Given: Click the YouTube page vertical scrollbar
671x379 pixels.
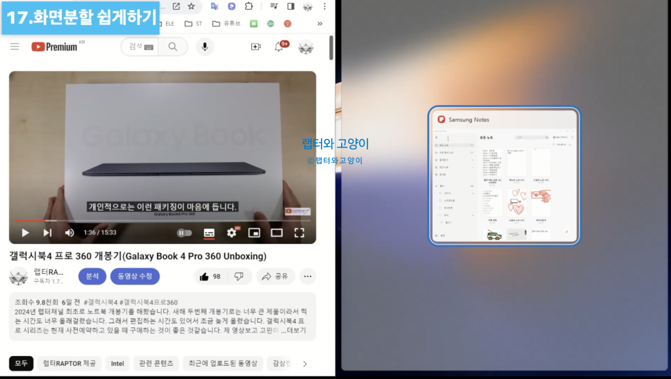Looking at the screenshot, I should tap(331, 48).
